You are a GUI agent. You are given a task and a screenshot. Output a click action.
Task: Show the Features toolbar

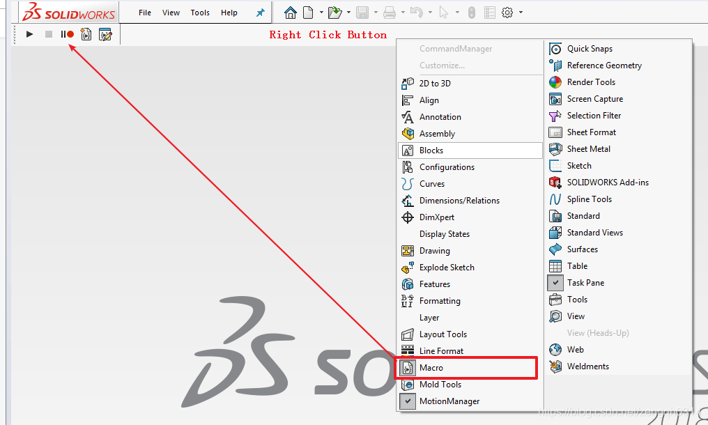point(470,284)
